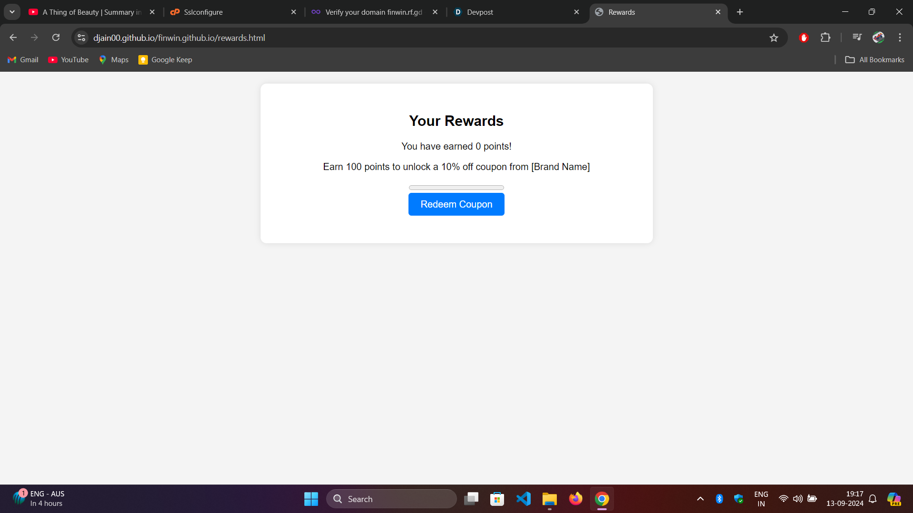Open the Extensions puzzle icon

click(826, 38)
